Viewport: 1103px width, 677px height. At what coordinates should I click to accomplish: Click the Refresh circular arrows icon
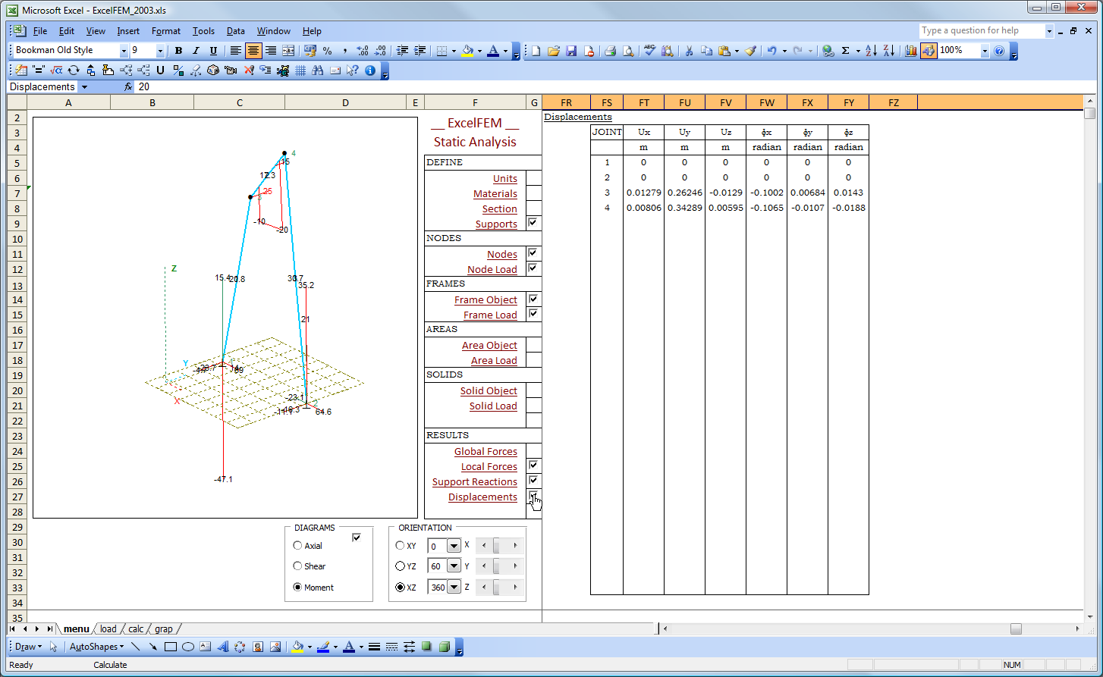(74, 71)
